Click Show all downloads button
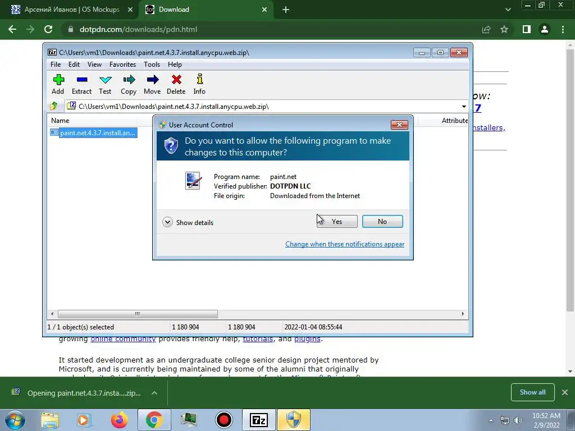Screen dimensions: 575x431 [x=532, y=392]
